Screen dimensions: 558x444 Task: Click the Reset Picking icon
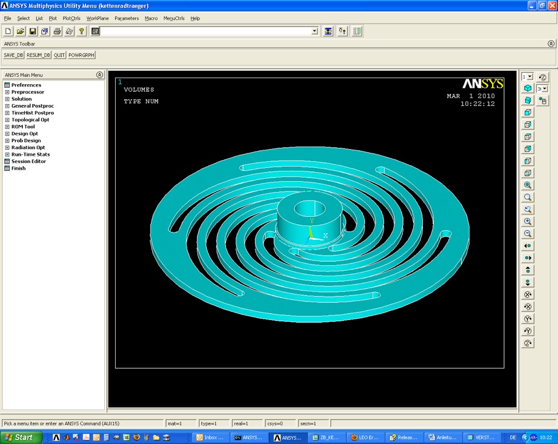[x=342, y=31]
